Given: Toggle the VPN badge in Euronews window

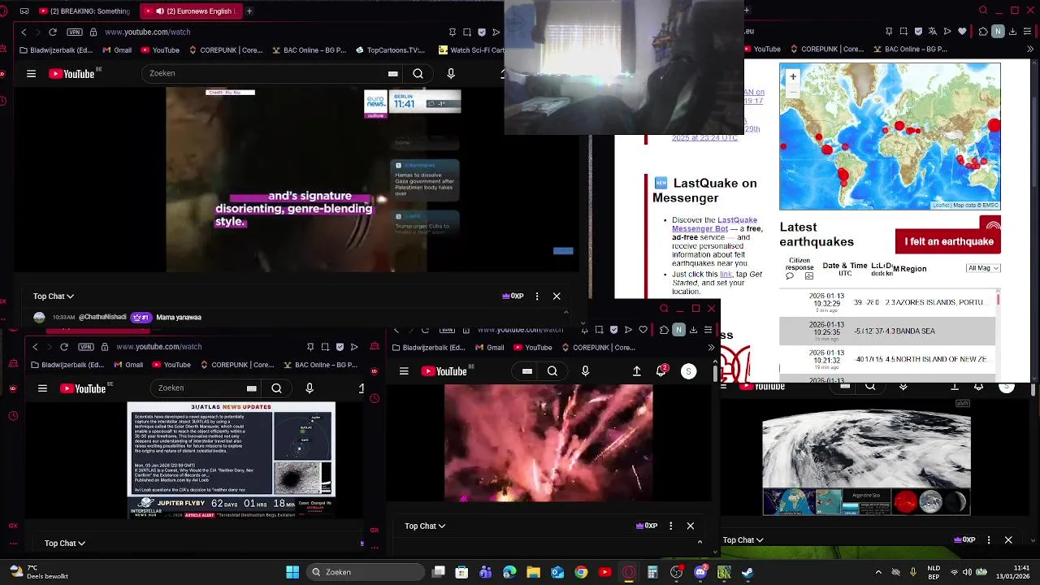Looking at the screenshot, I should [76, 32].
